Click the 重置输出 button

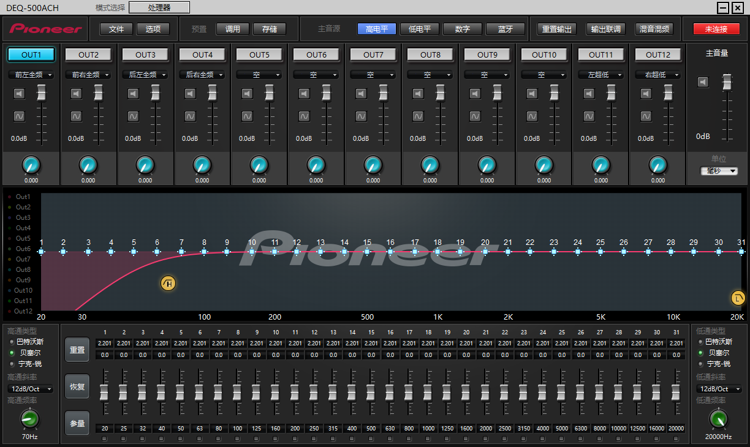pos(557,29)
